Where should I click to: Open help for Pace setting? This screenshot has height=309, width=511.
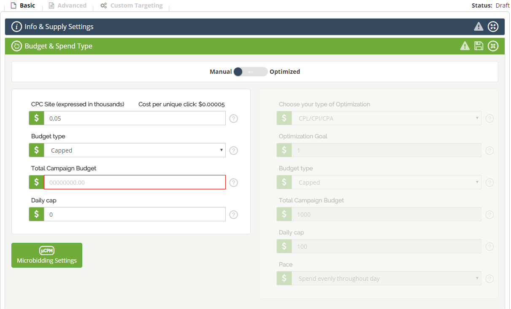pos(489,279)
